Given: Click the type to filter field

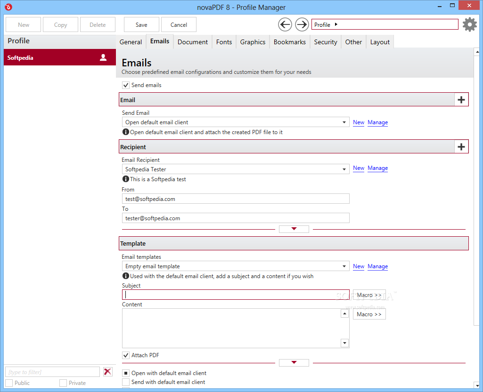Looking at the screenshot, I should click(x=53, y=372).
